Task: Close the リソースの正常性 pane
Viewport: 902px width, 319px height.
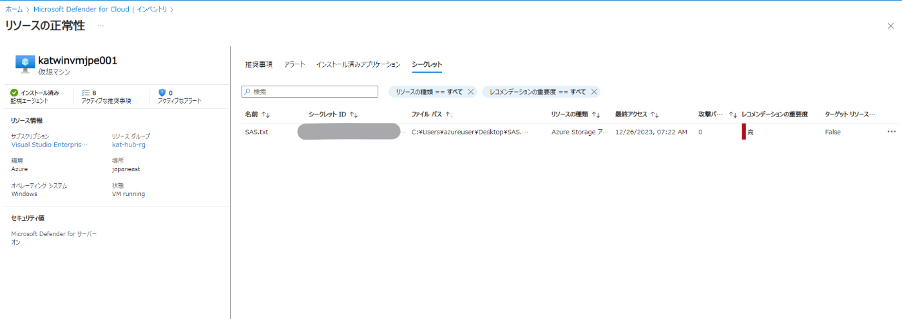Action: click(x=890, y=25)
